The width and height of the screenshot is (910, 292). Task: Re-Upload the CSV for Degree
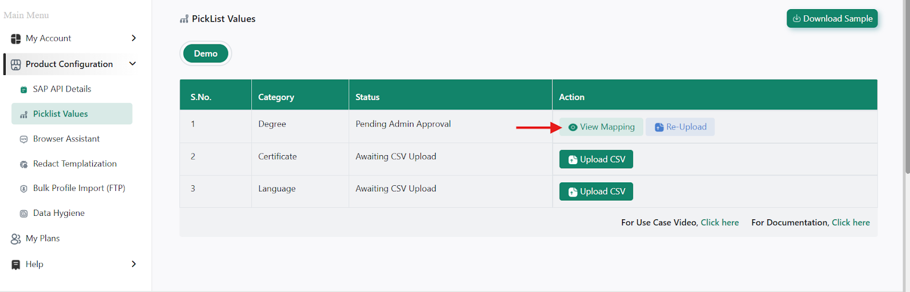(680, 127)
